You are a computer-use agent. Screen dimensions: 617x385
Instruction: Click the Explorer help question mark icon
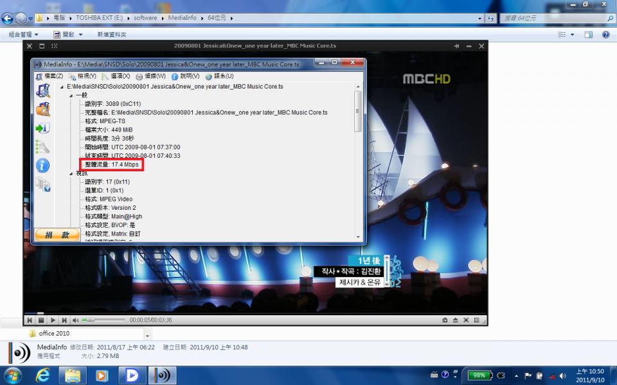(x=606, y=35)
